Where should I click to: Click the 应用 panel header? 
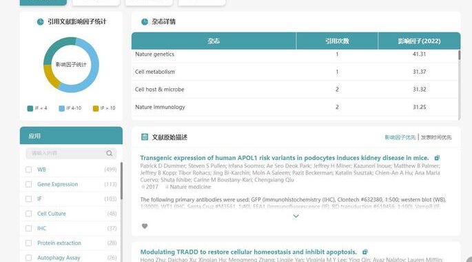coord(71,136)
